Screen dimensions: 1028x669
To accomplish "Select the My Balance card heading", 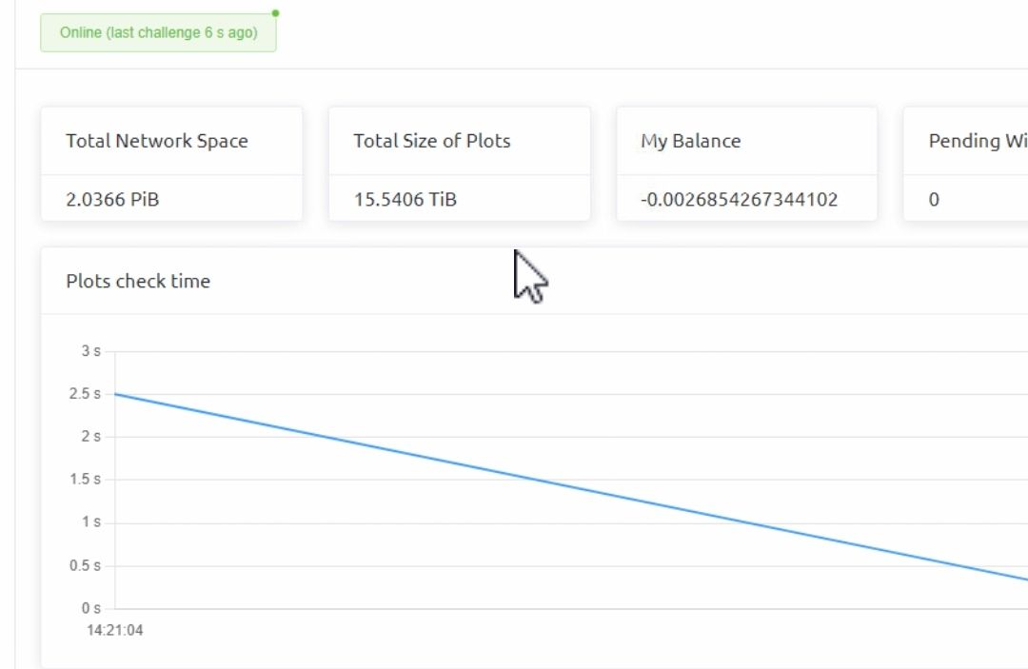I will tap(691, 141).
